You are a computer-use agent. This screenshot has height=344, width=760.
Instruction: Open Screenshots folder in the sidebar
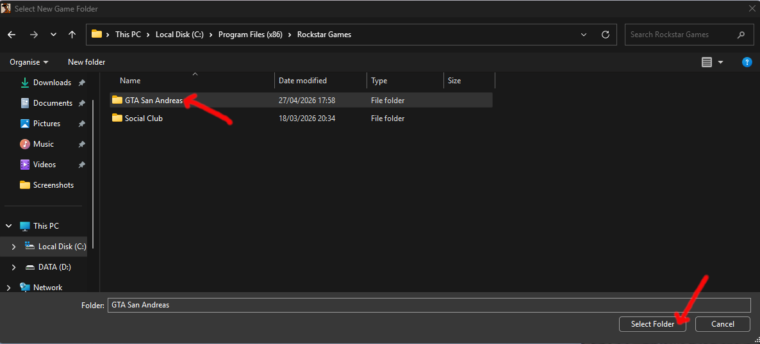[53, 185]
